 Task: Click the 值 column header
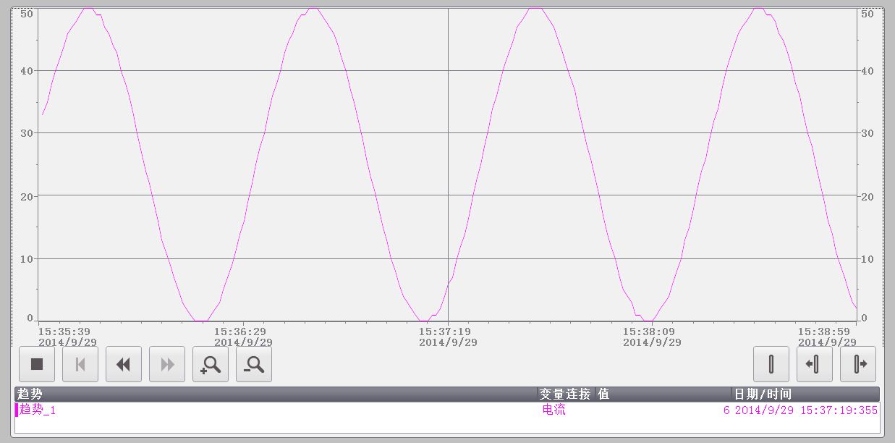(x=663, y=394)
